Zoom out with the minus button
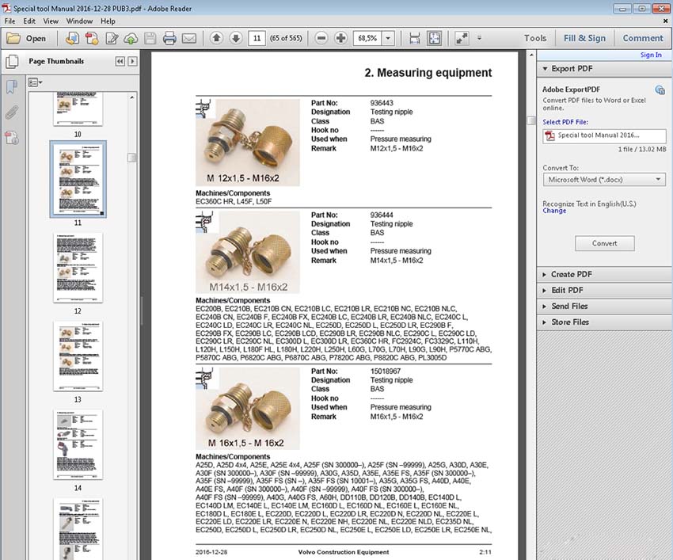This screenshot has width=673, height=560. (321, 38)
